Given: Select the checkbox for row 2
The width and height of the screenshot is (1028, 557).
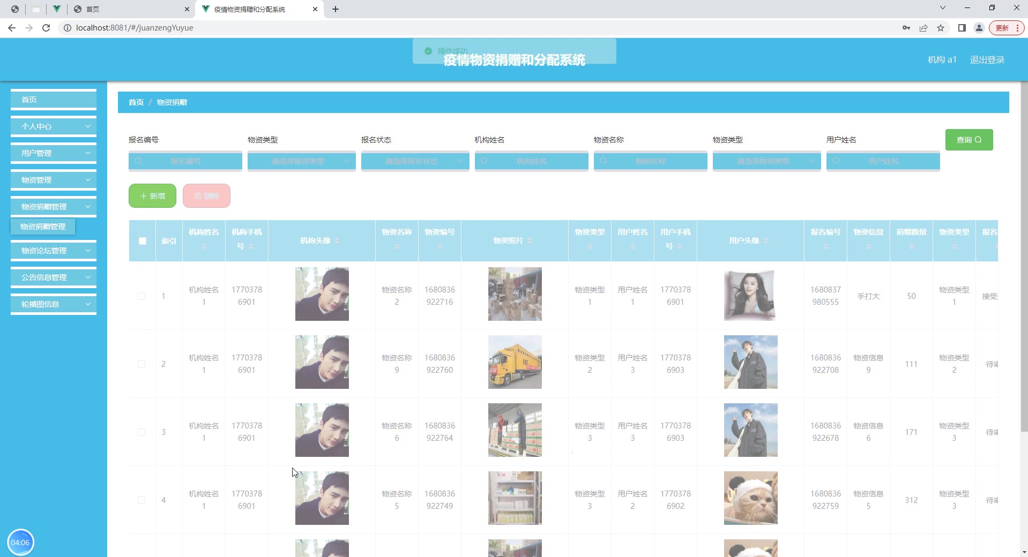Looking at the screenshot, I should 141,364.
